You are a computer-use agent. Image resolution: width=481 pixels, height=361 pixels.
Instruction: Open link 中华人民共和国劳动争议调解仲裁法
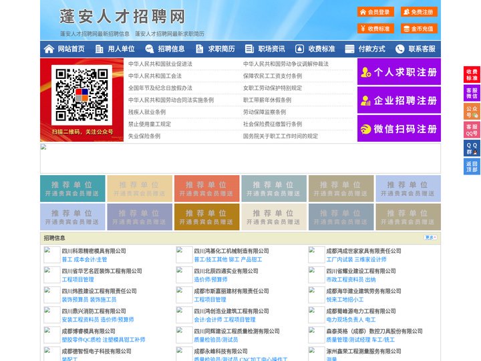pos(286,64)
